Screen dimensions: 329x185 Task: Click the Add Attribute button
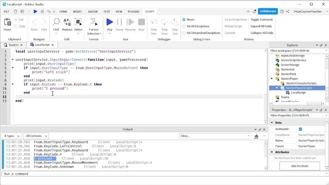[299, 166]
